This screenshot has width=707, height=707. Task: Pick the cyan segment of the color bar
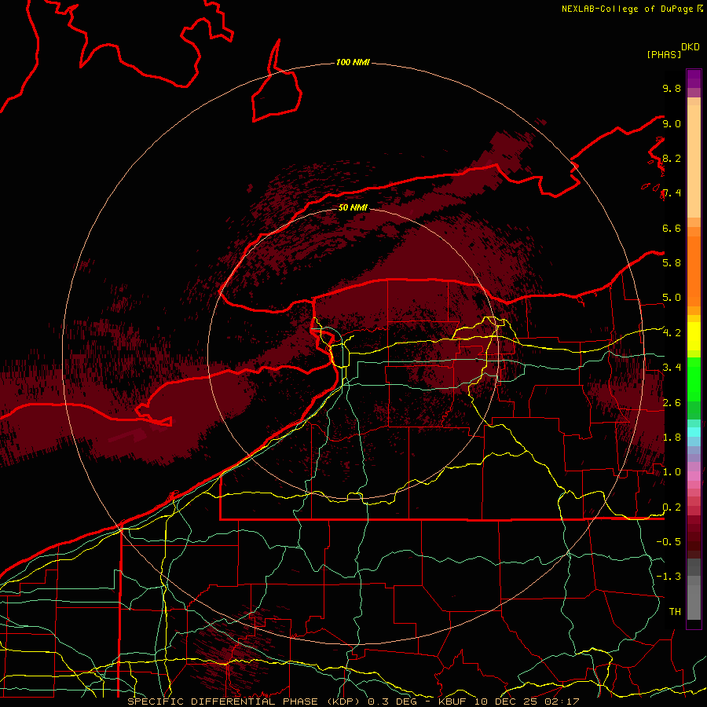coord(694,432)
